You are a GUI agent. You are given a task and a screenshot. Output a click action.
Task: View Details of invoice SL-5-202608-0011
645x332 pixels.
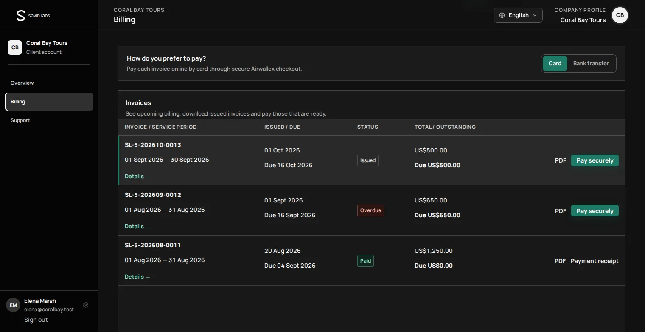coord(137,277)
